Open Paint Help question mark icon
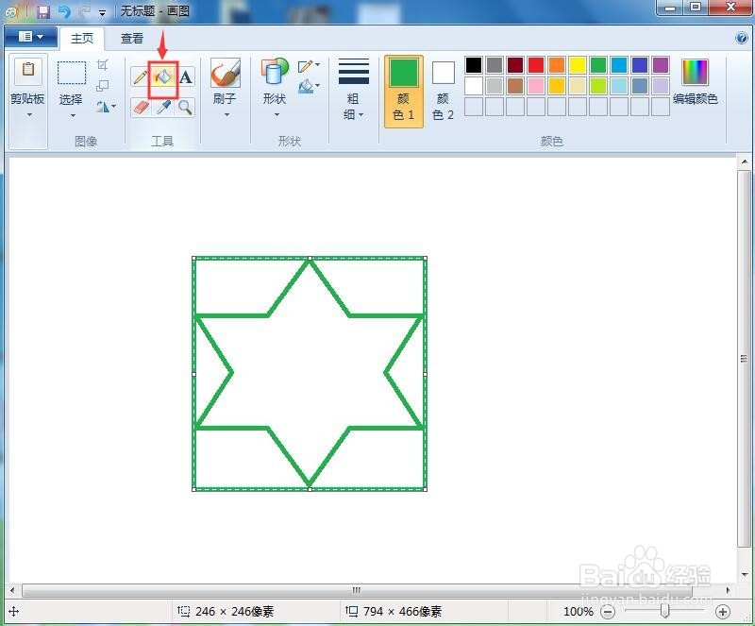 [742, 38]
